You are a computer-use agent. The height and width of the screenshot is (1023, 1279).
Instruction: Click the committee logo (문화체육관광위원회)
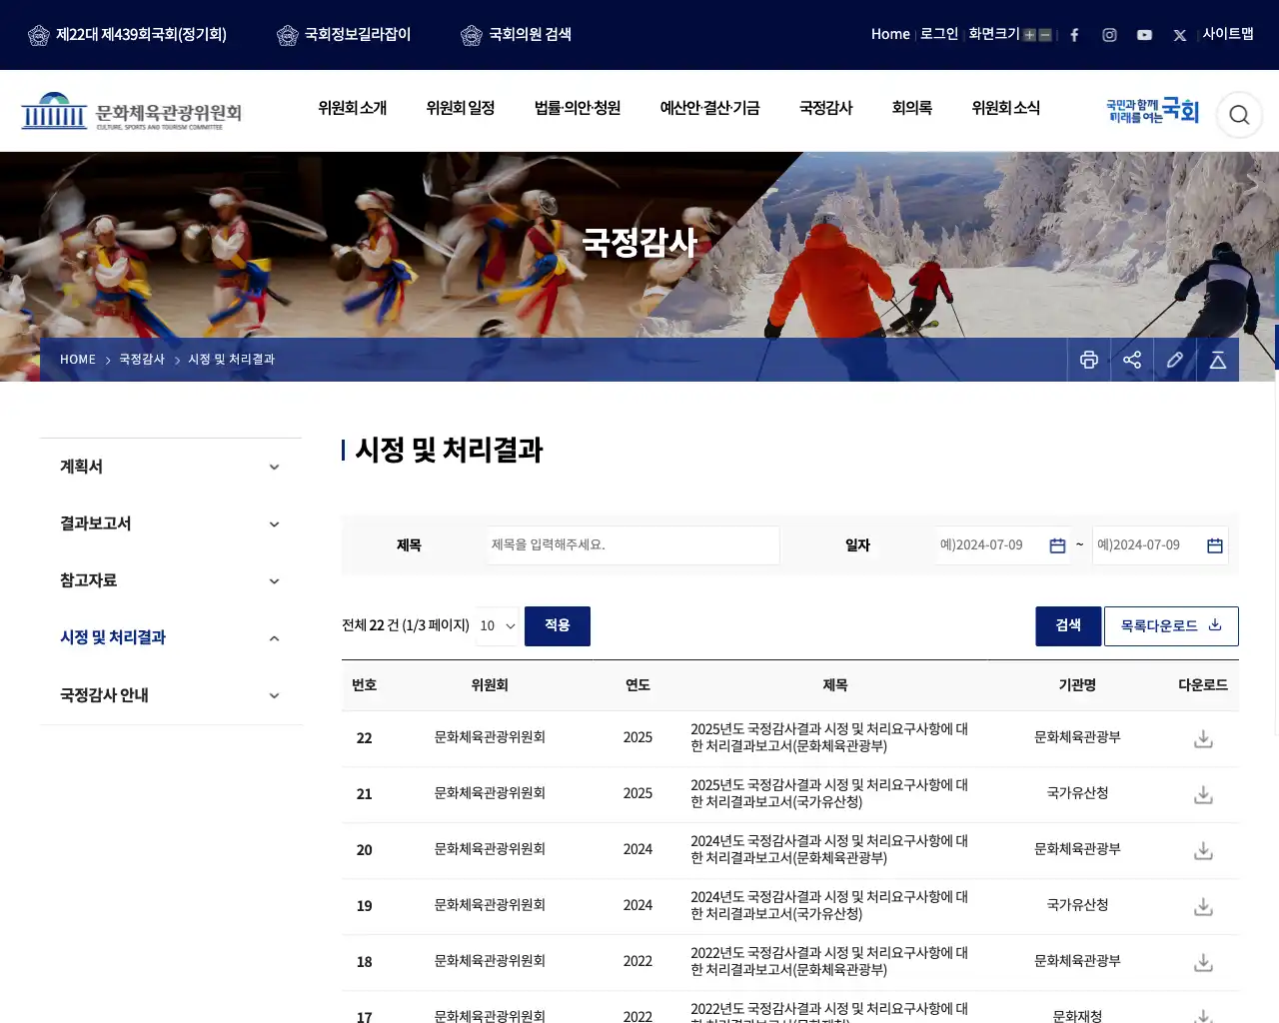click(132, 112)
